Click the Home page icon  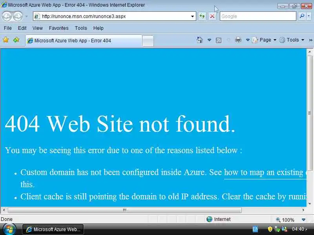point(200,40)
